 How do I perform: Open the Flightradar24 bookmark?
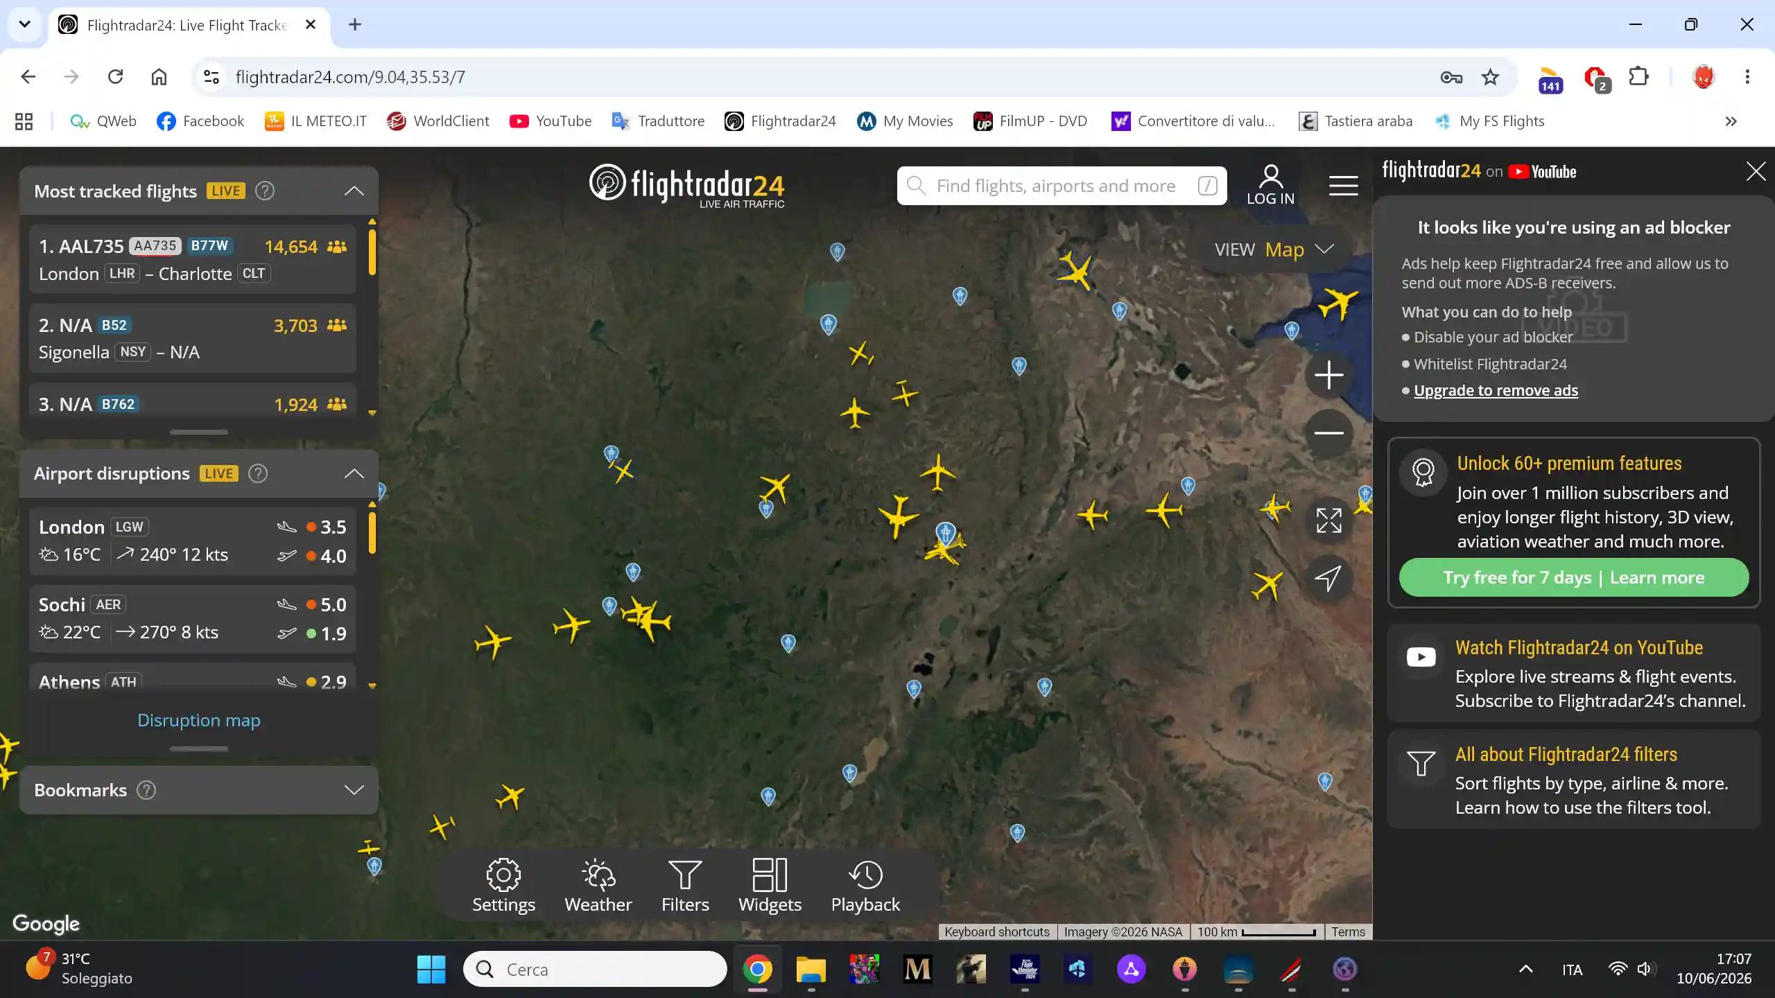coord(780,121)
